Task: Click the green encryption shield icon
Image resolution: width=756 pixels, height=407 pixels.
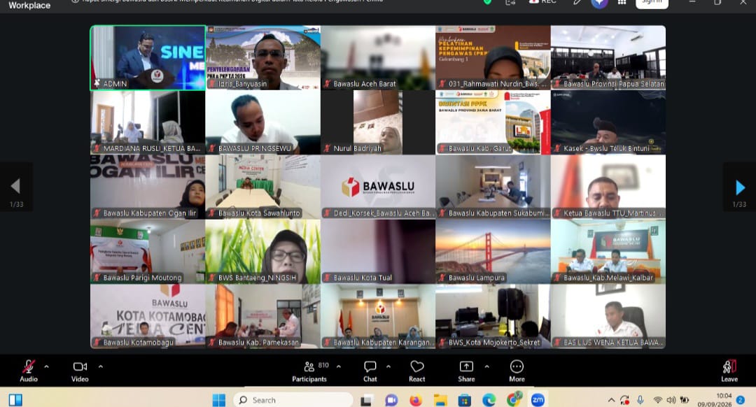Action: click(487, 2)
